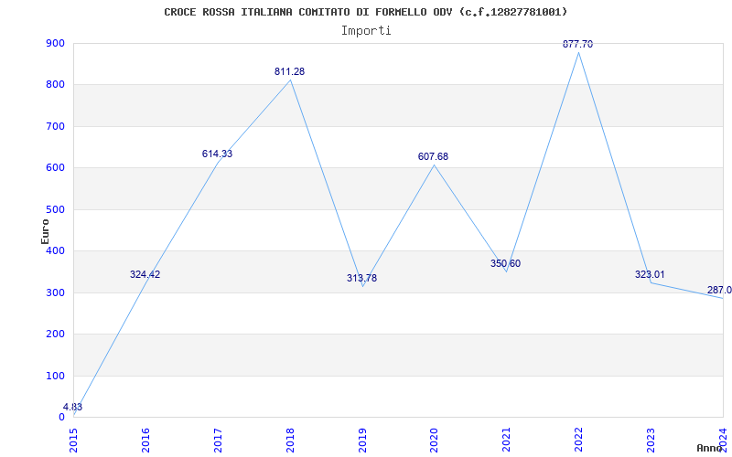Click the 350.60 value label

click(506, 263)
